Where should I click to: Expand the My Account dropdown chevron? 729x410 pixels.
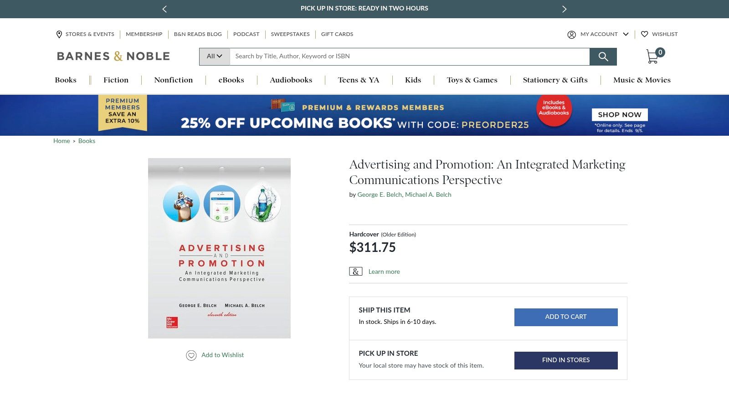click(x=626, y=34)
